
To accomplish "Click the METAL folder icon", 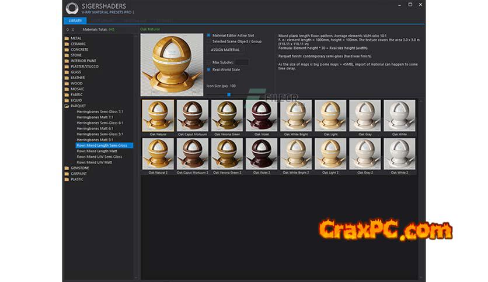I will click(x=67, y=38).
